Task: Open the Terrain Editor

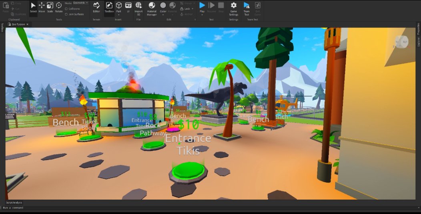Action: tap(96, 8)
